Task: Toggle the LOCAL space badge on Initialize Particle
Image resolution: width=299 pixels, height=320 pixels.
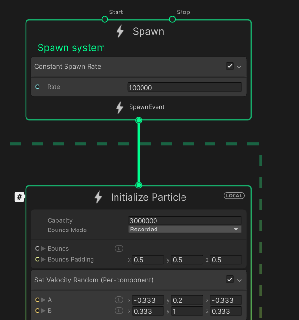Action: coord(234,196)
